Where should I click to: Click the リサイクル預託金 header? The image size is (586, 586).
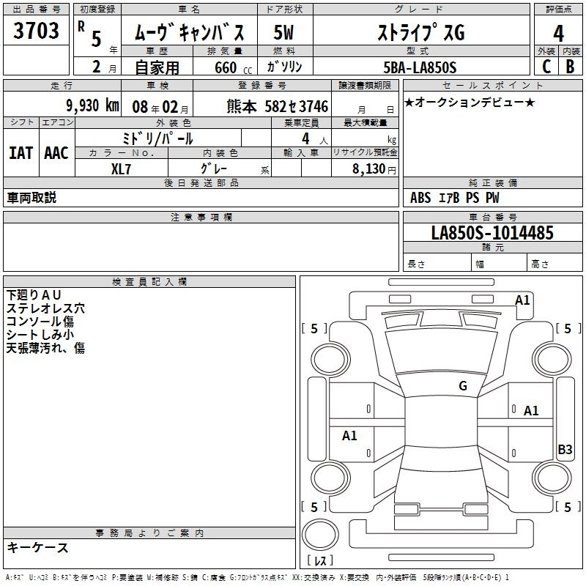point(365,152)
